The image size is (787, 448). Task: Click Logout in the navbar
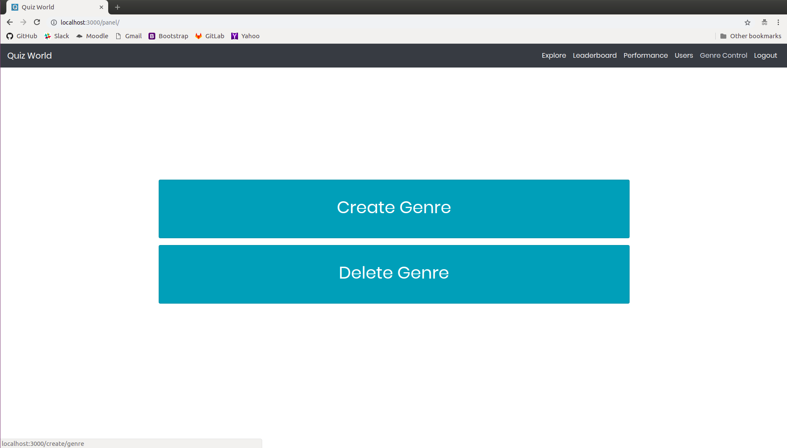765,56
